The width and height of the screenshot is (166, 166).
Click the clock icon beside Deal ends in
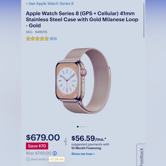[x=28, y=159]
